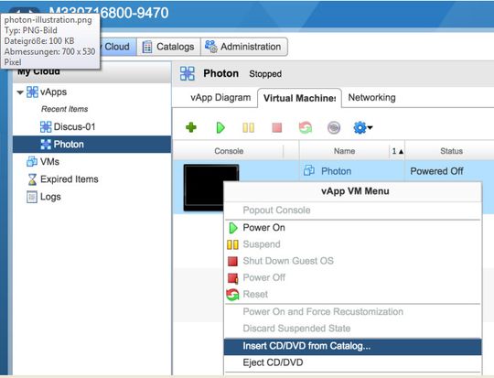Click the gray disc toolbar icon
Screen dimensions: 494x378
(x=334, y=128)
